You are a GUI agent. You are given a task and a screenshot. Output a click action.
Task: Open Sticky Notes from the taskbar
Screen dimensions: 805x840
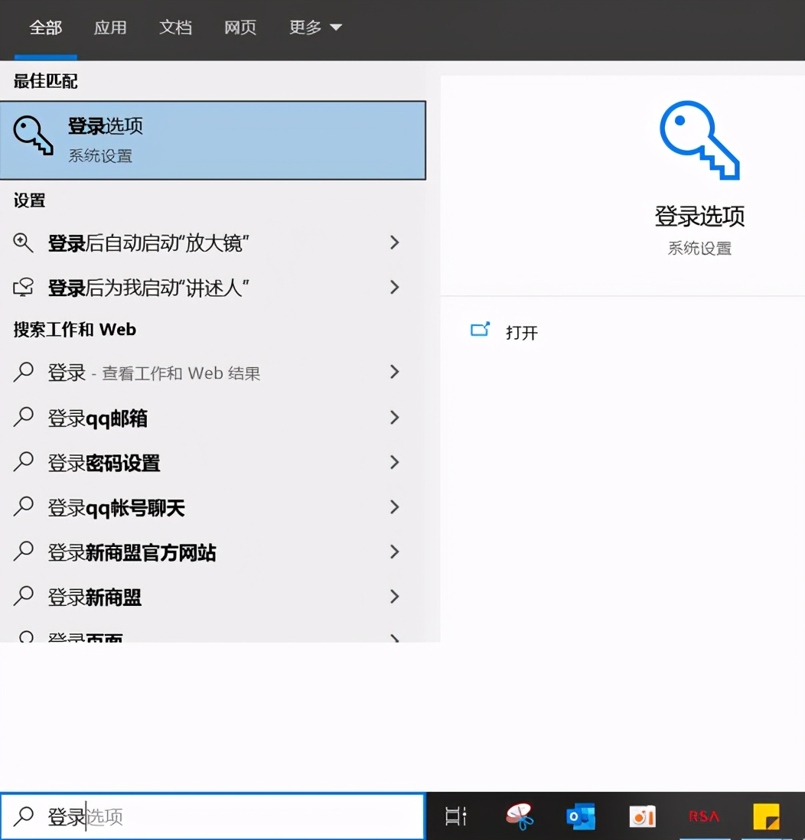click(x=765, y=817)
